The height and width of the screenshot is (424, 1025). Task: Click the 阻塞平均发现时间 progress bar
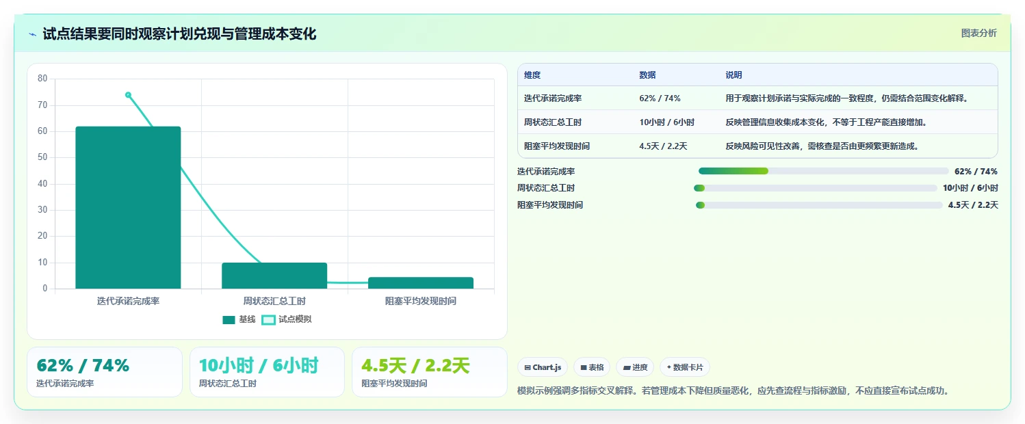click(819, 205)
